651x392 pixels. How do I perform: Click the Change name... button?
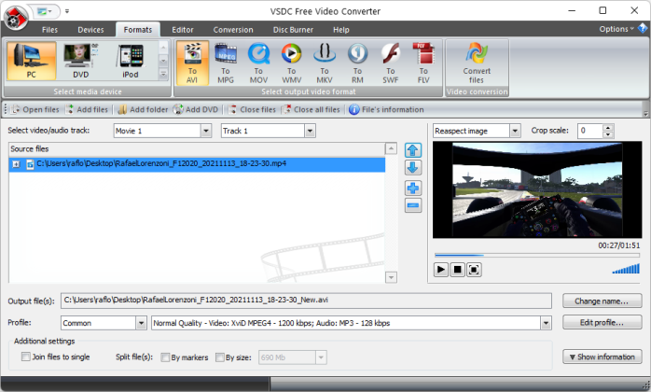pos(602,301)
